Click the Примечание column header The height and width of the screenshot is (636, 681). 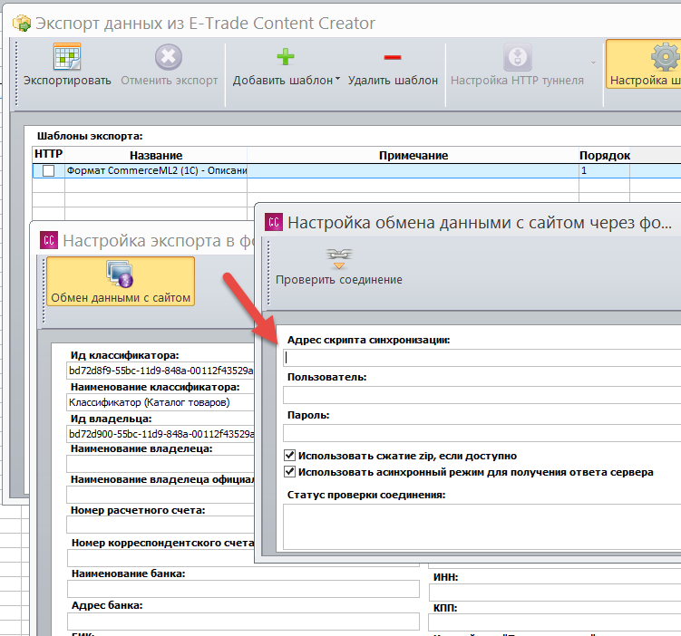pos(413,155)
